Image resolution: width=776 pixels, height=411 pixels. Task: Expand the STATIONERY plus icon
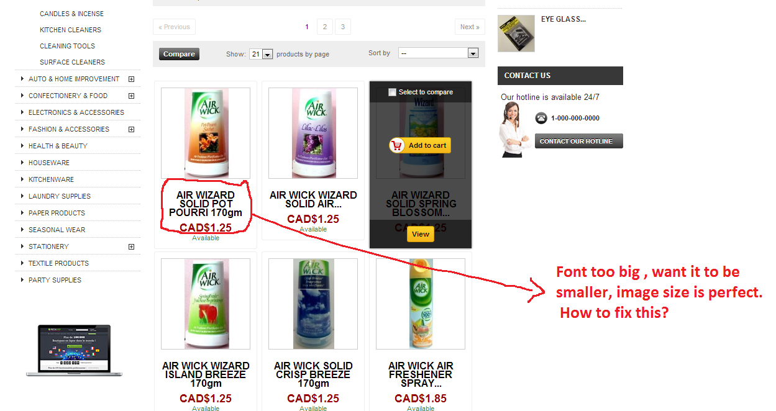point(131,246)
